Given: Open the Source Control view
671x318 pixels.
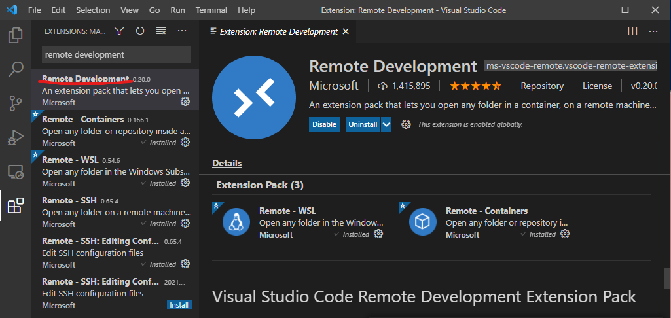Looking at the screenshot, I should pos(16,103).
